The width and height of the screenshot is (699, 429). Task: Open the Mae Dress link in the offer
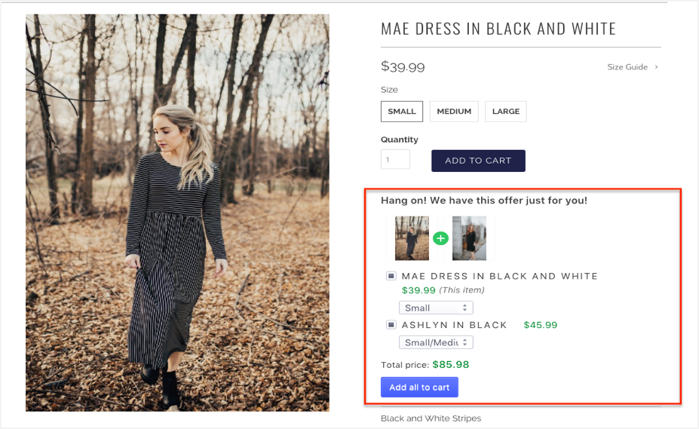[499, 277]
